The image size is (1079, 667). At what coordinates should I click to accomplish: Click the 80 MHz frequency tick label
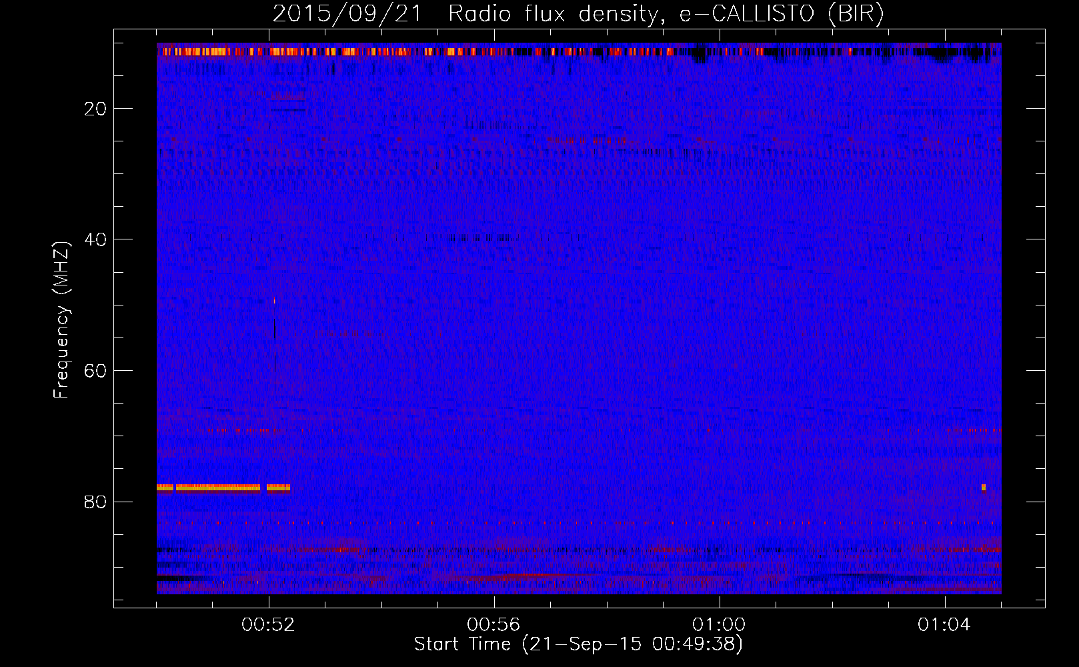pos(95,502)
